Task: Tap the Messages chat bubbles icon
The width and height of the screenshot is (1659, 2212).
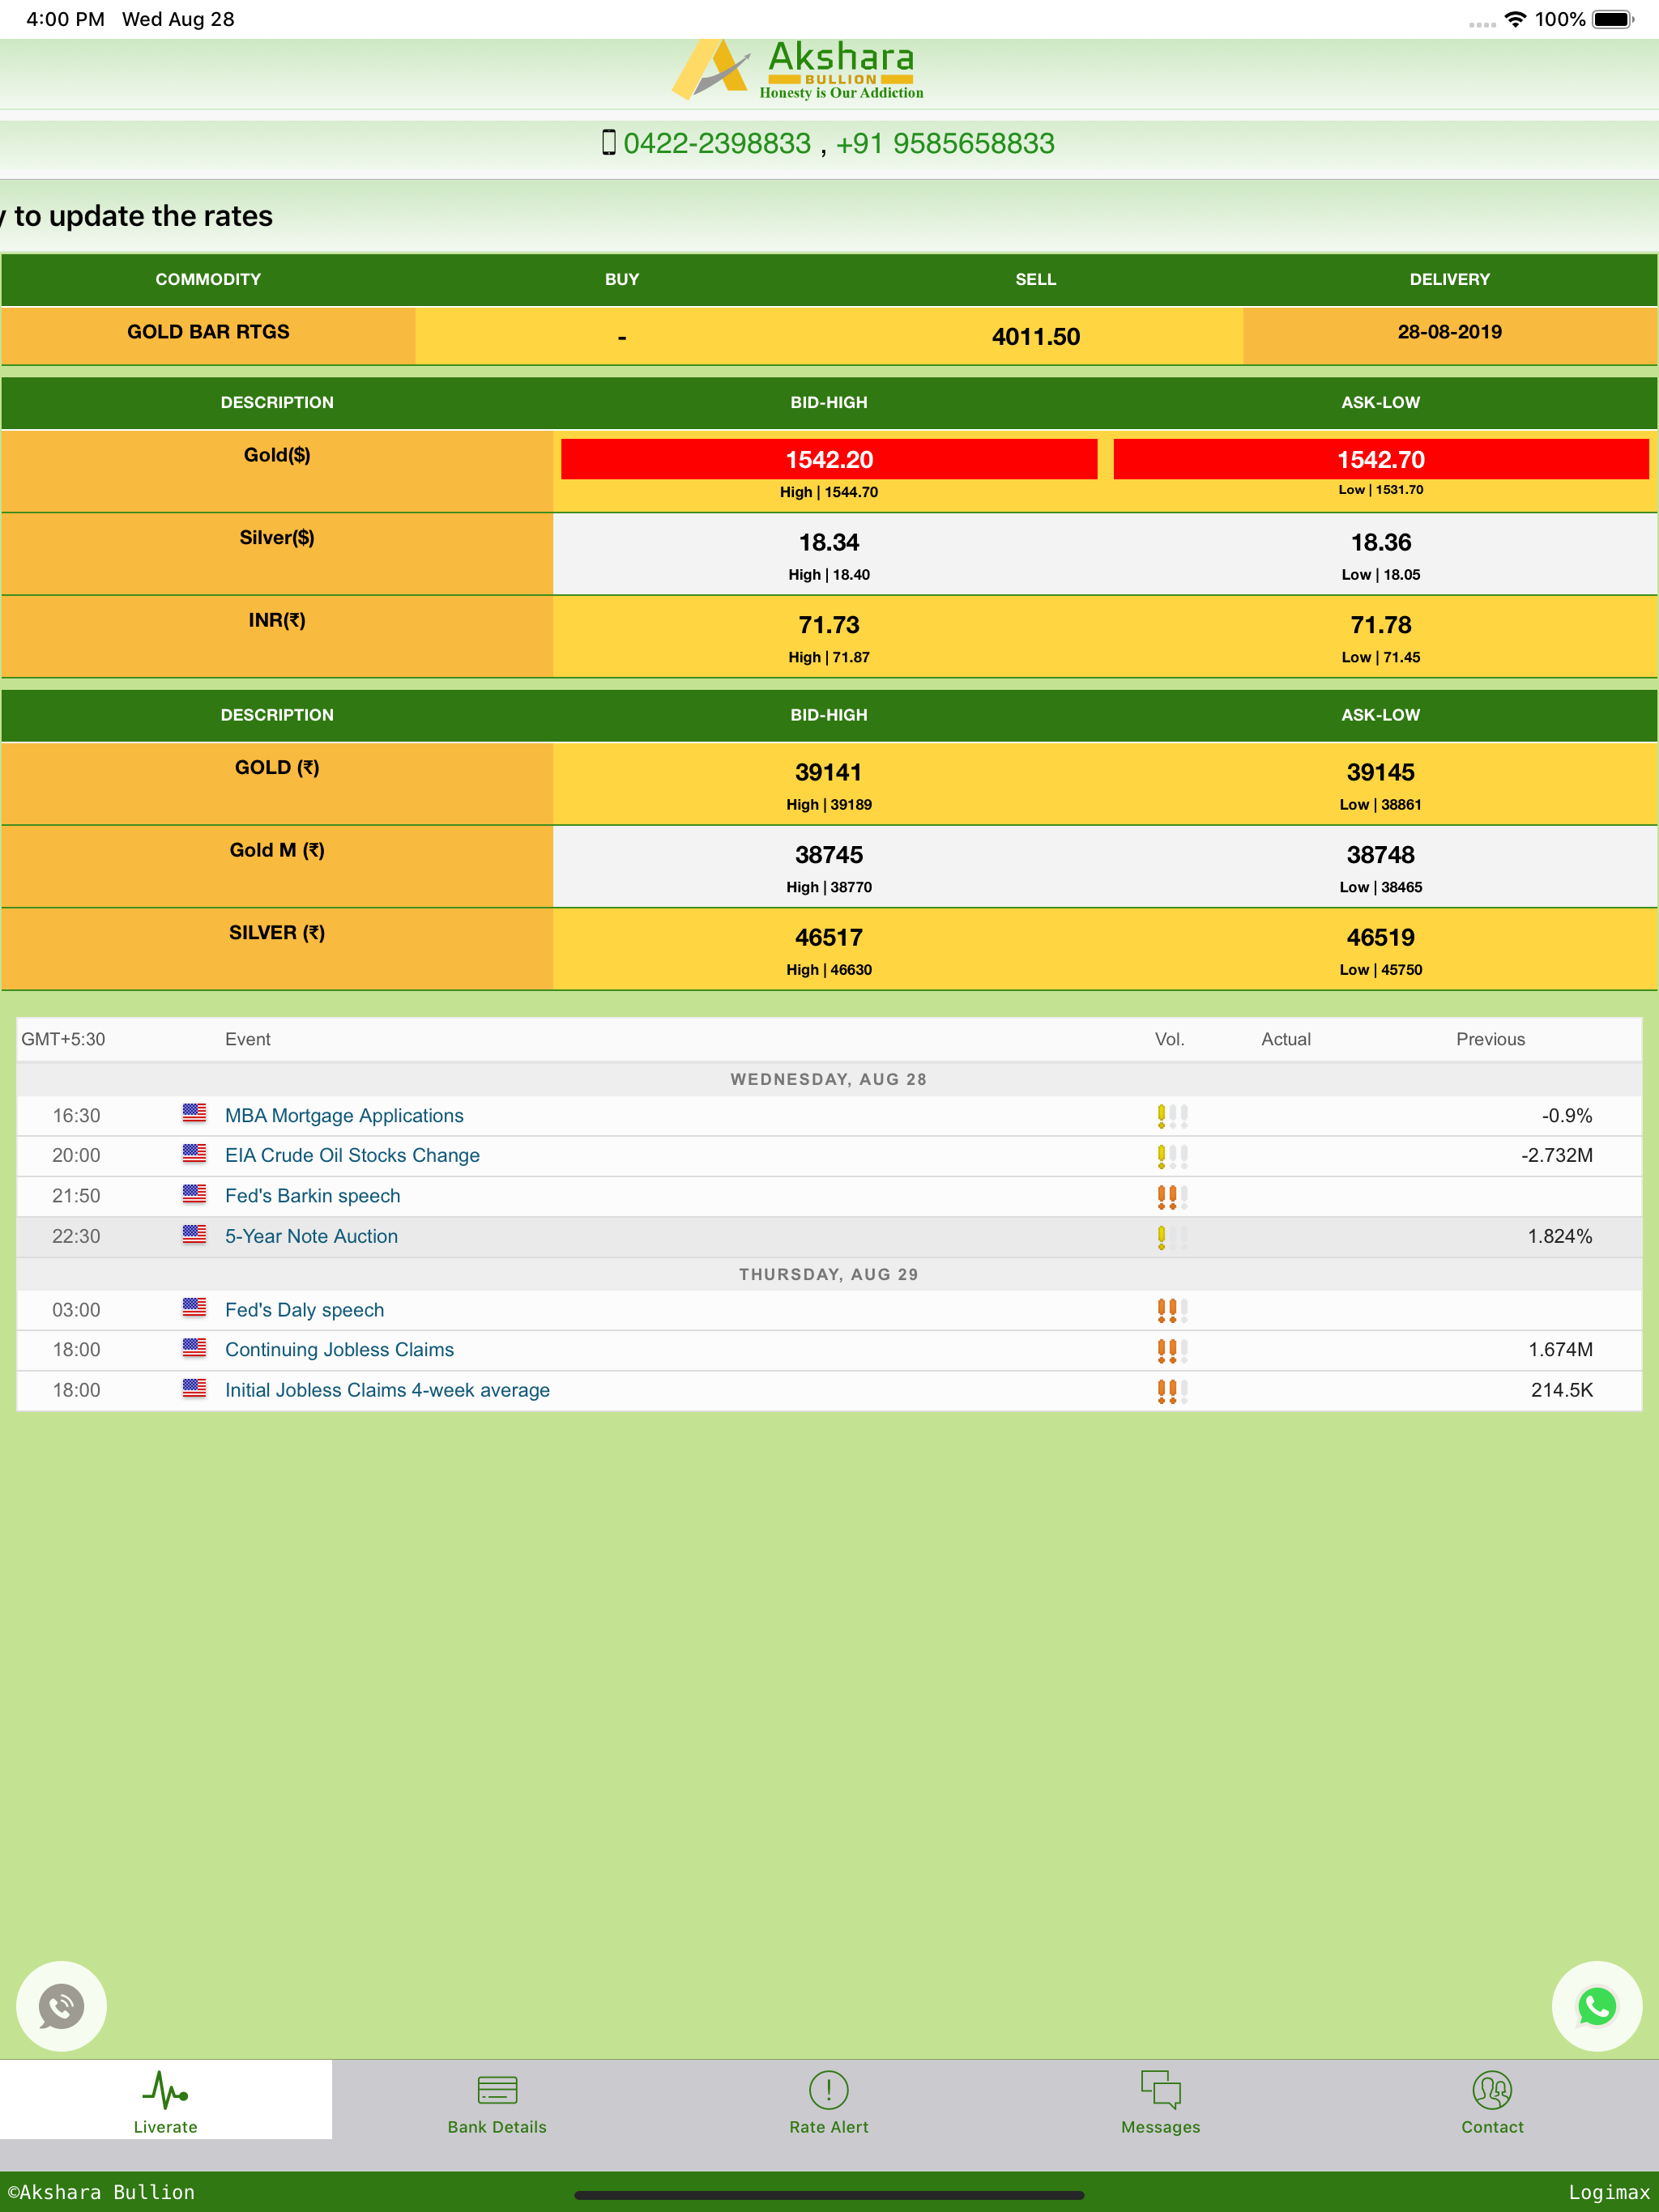Action: point(1161,2090)
